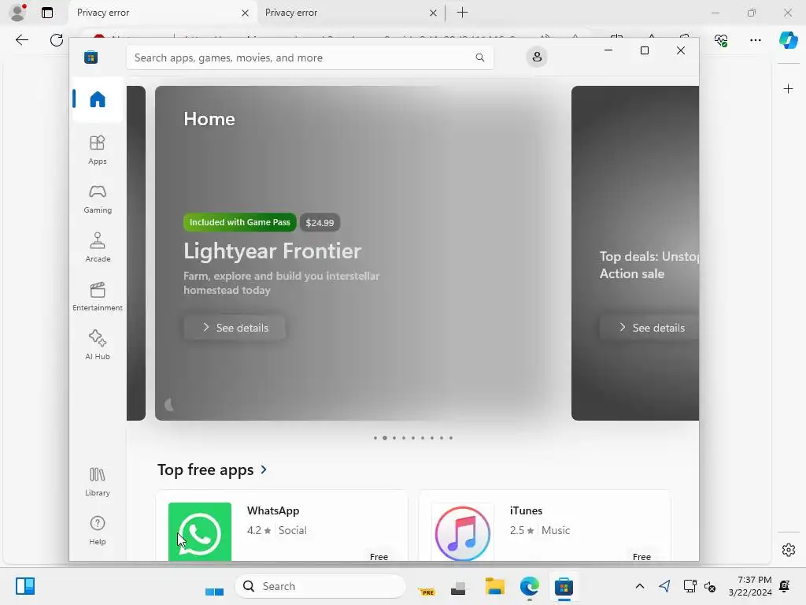Image resolution: width=806 pixels, height=605 pixels.
Task: Open Store Help
Action: (x=97, y=530)
